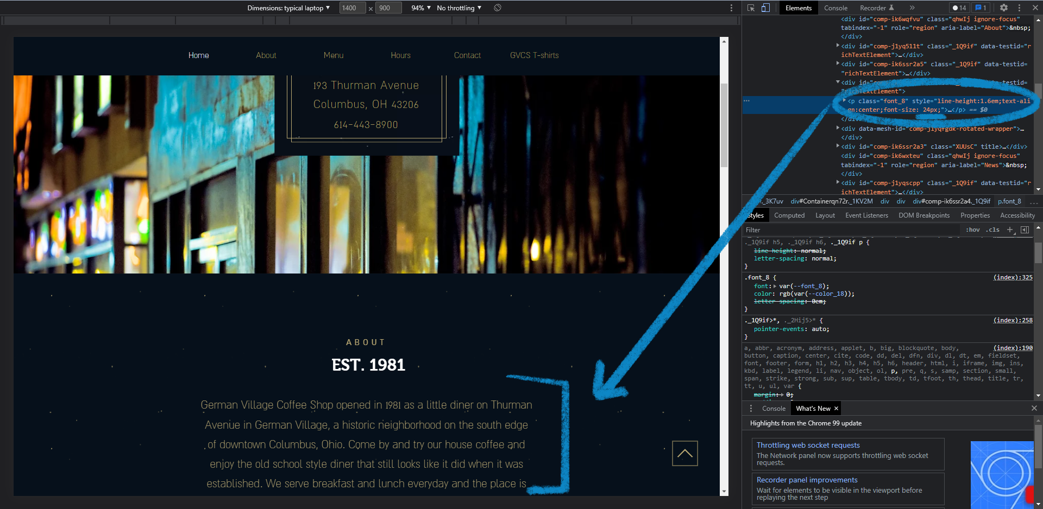Image resolution: width=1043 pixels, height=509 pixels.
Task: Open the About nav link
Action: click(266, 55)
